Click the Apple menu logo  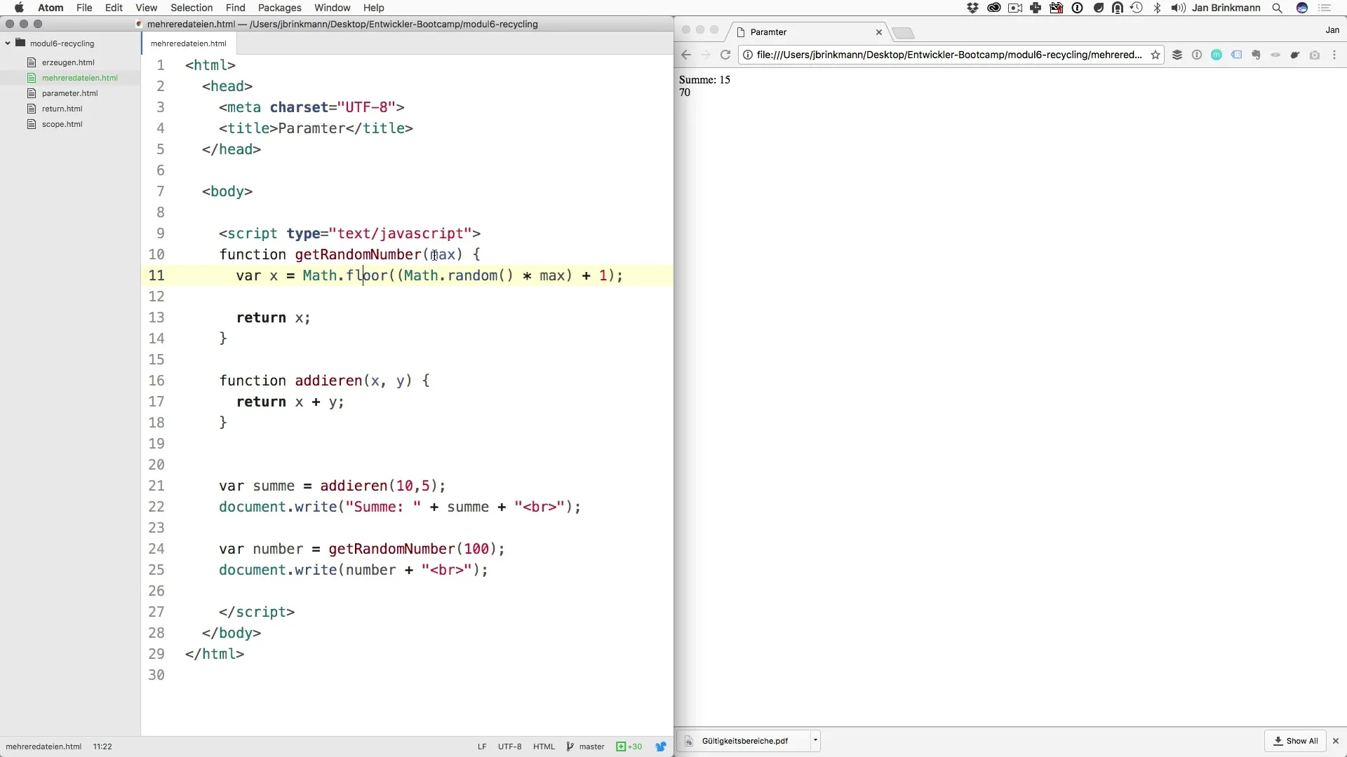[x=20, y=8]
